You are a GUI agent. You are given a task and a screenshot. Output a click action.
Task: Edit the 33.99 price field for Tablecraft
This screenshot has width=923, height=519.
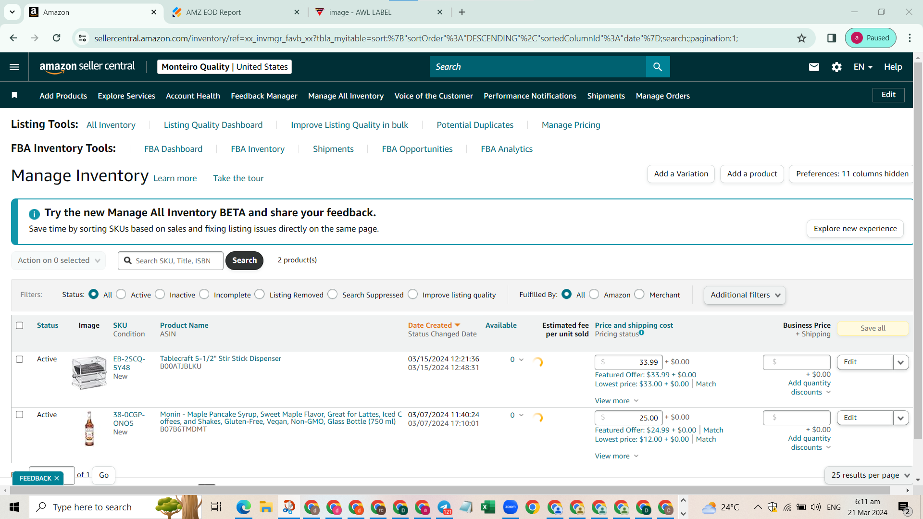pos(629,362)
